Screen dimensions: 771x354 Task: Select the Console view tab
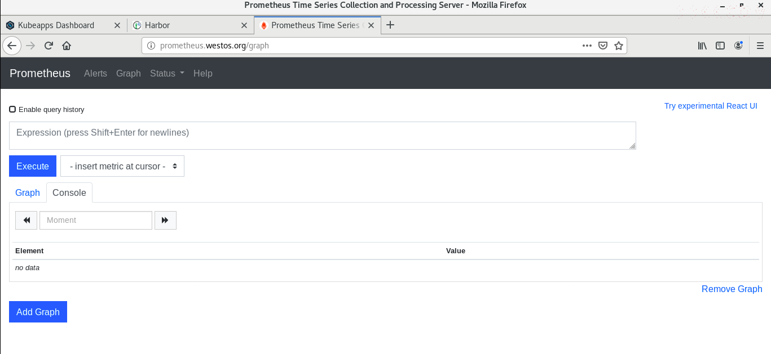[x=69, y=192]
